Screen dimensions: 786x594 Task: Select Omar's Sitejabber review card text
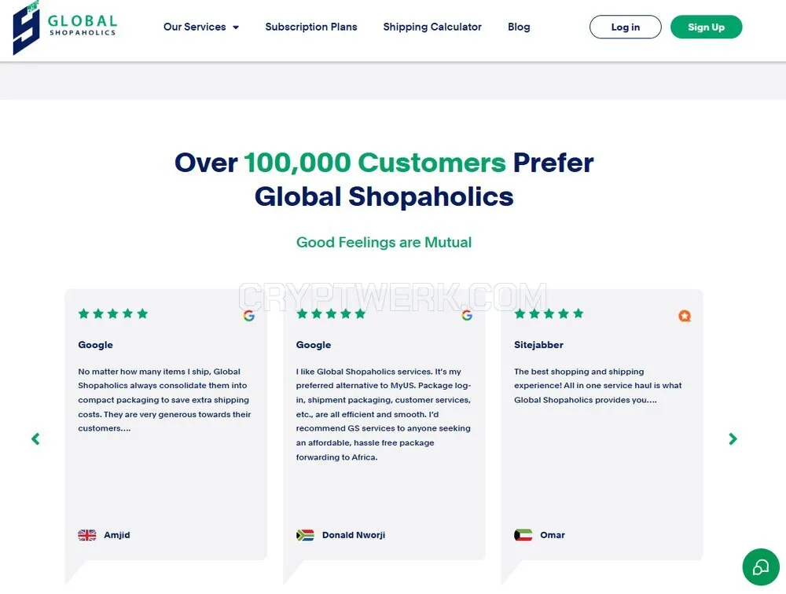tap(598, 386)
